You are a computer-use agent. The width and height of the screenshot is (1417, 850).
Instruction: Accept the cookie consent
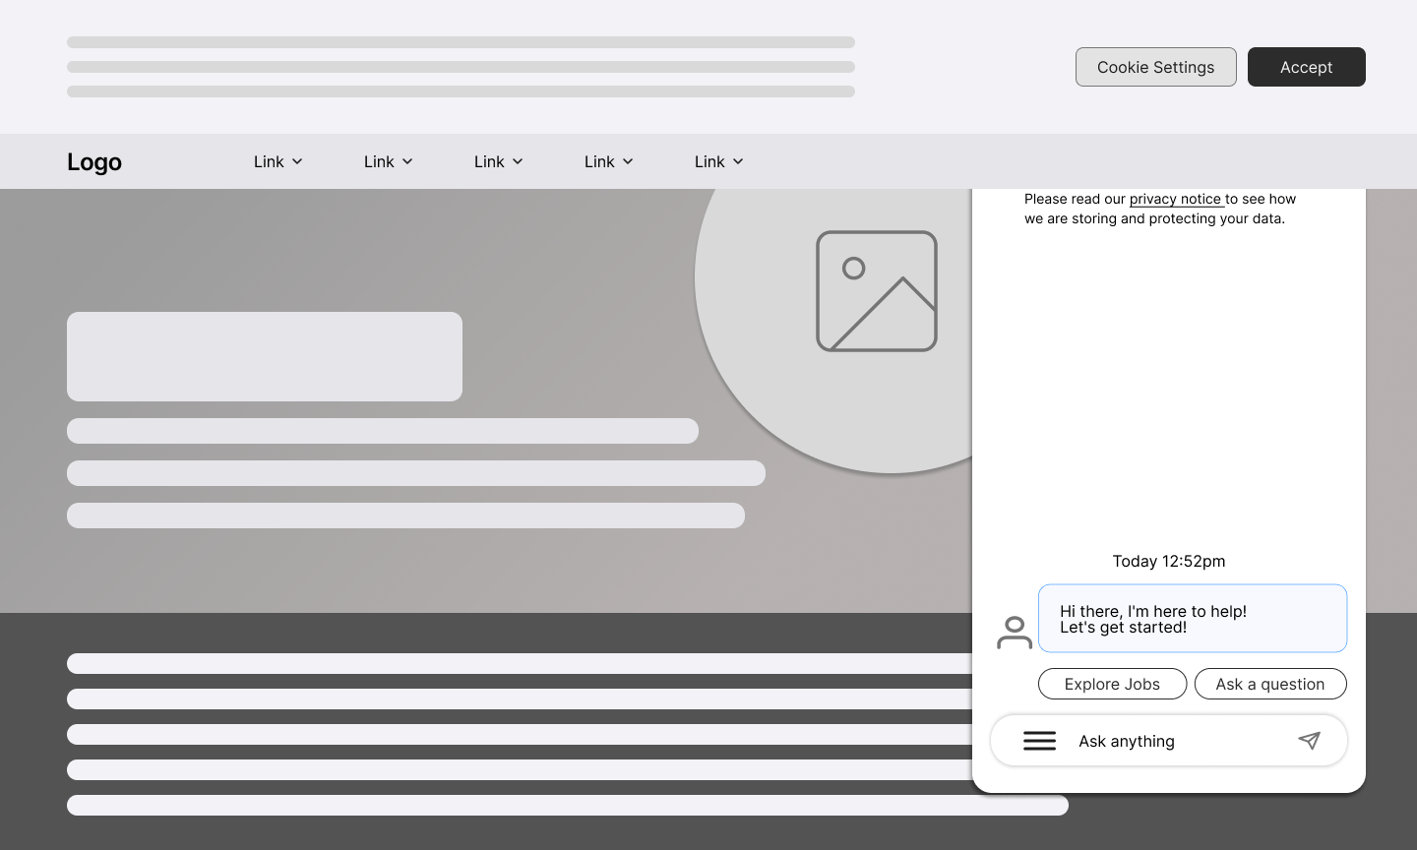point(1306,67)
